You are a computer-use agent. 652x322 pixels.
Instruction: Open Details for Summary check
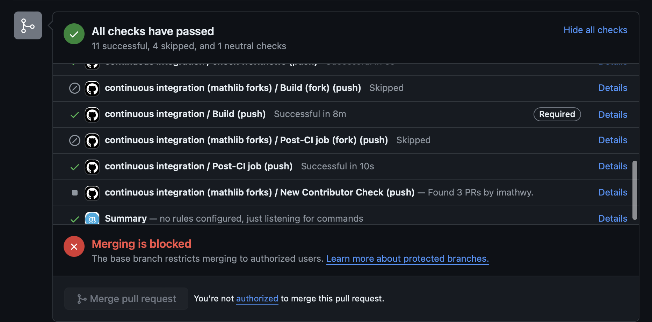click(x=613, y=219)
